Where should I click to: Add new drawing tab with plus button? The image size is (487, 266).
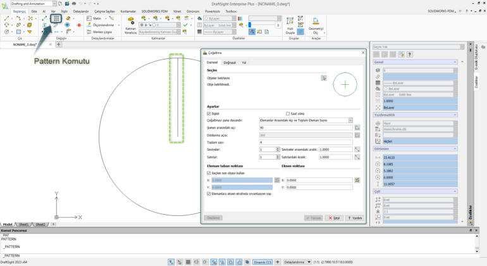pos(58,44)
